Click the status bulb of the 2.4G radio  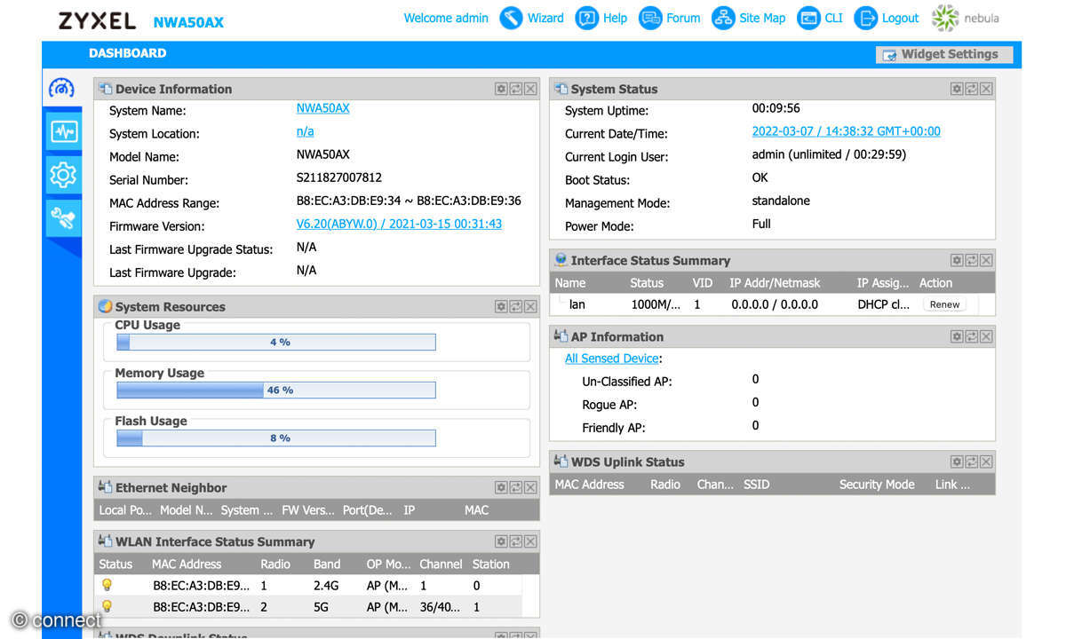click(x=107, y=585)
